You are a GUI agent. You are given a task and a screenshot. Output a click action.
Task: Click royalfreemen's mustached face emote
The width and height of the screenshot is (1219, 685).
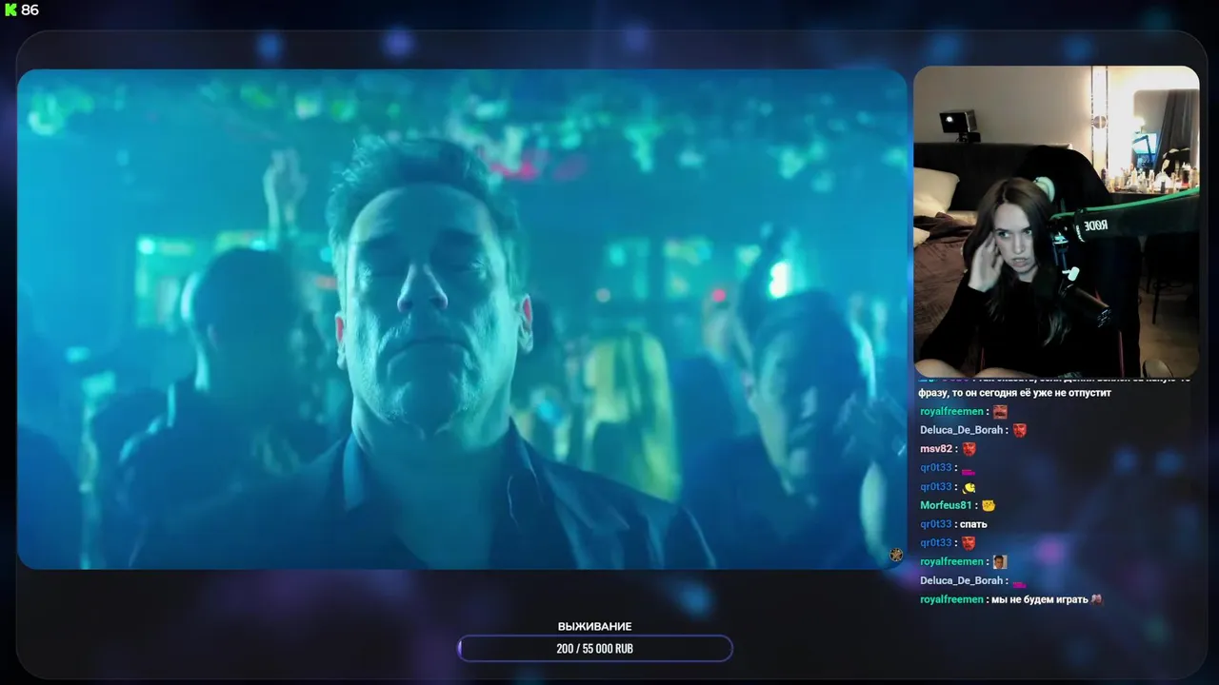(x=1000, y=411)
